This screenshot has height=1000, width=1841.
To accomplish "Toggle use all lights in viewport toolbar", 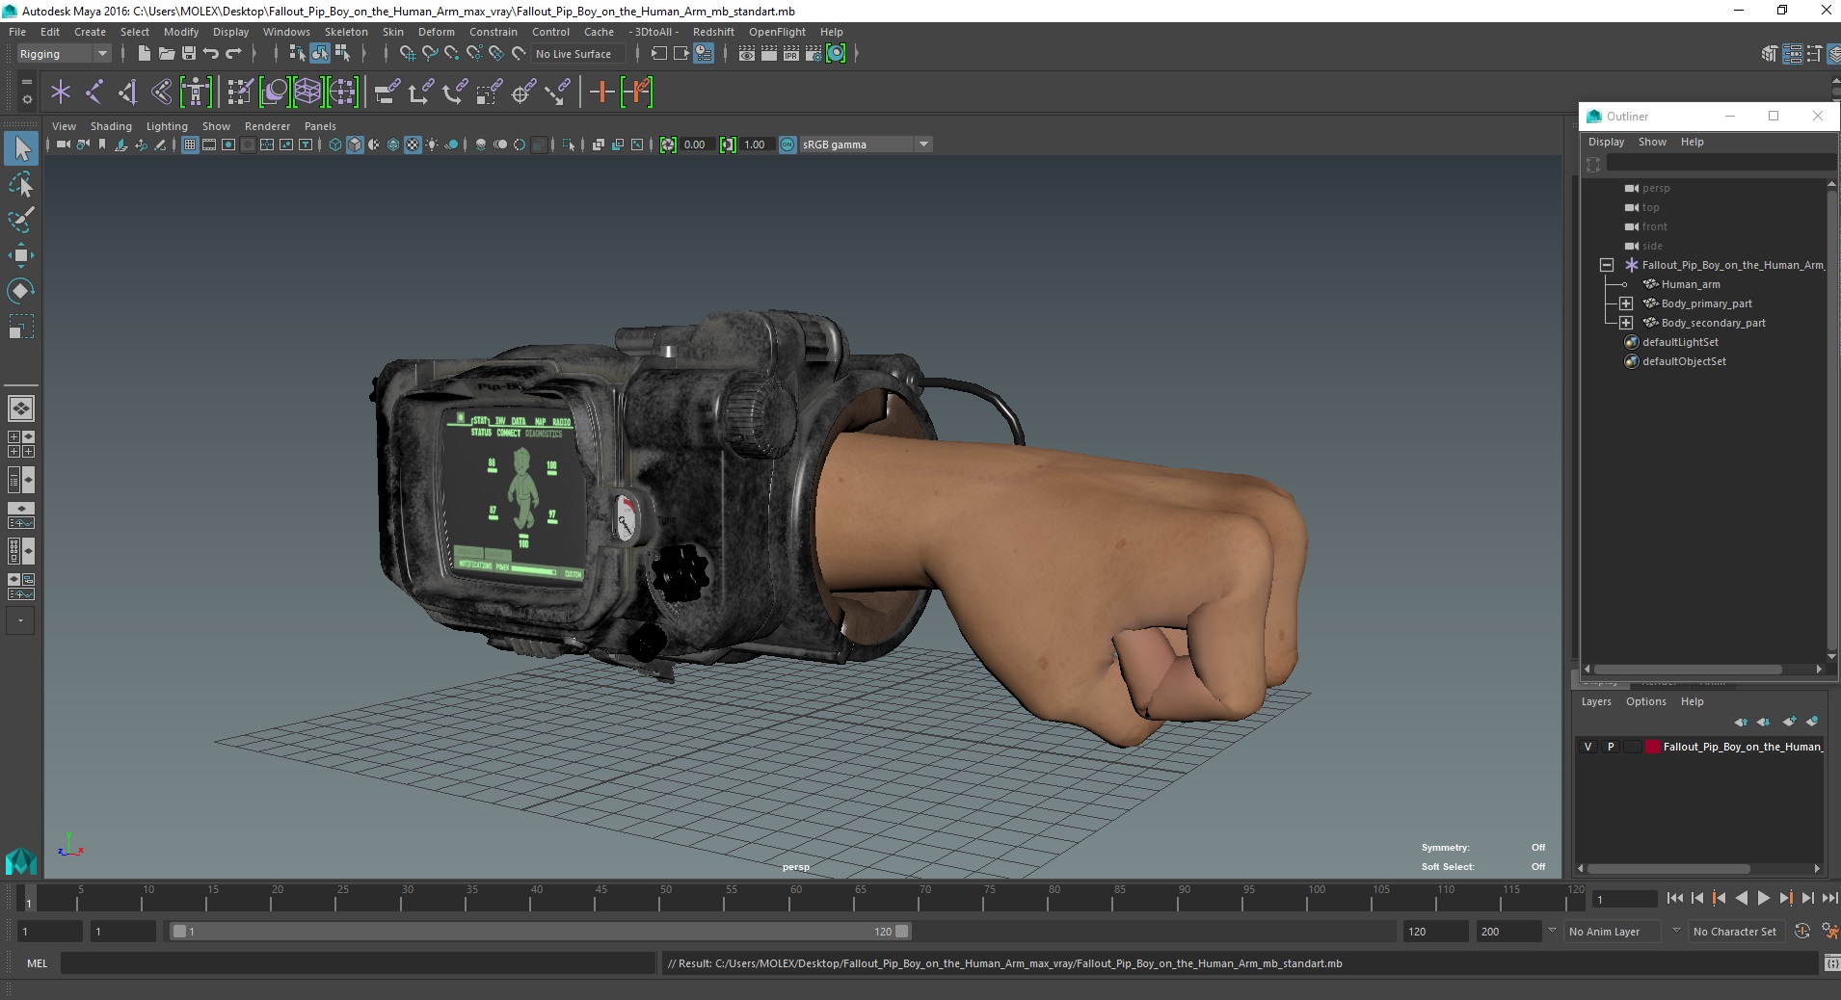I will pyautogui.click(x=432, y=145).
